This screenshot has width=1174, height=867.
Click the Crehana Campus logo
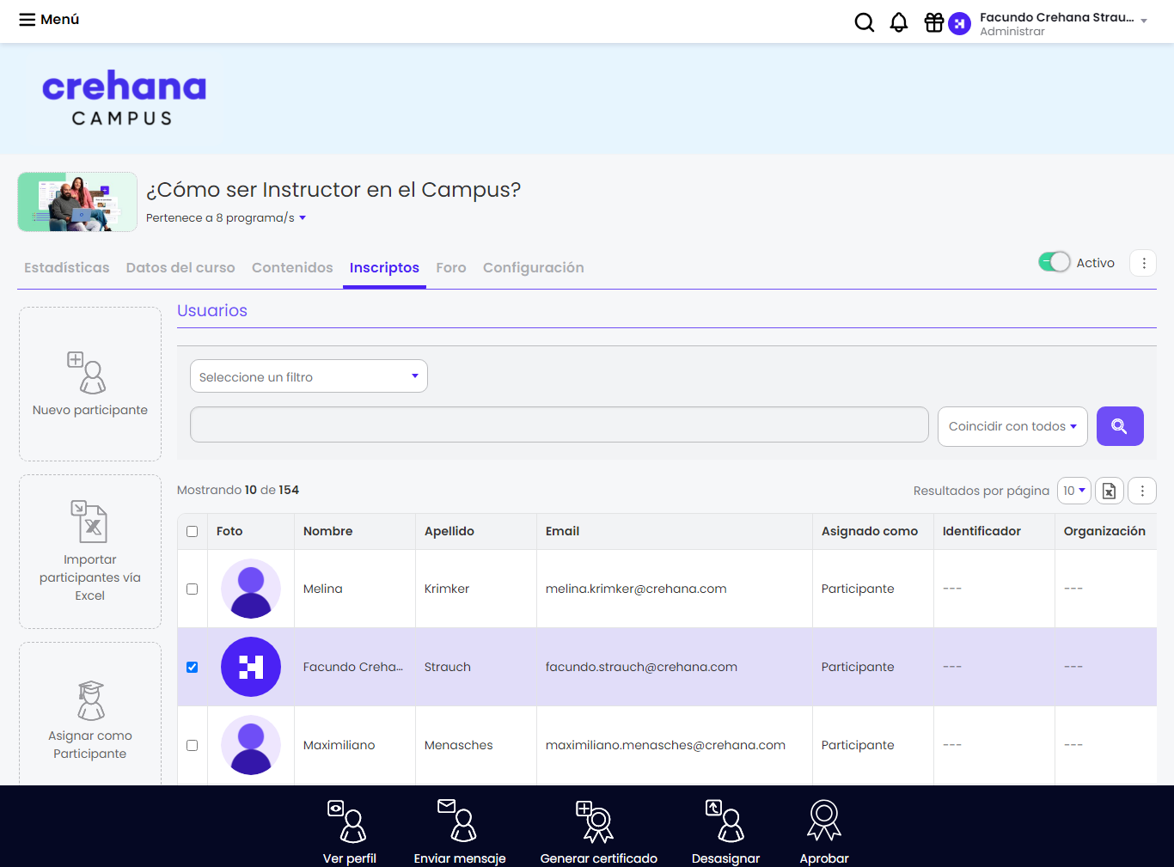pyautogui.click(x=125, y=99)
